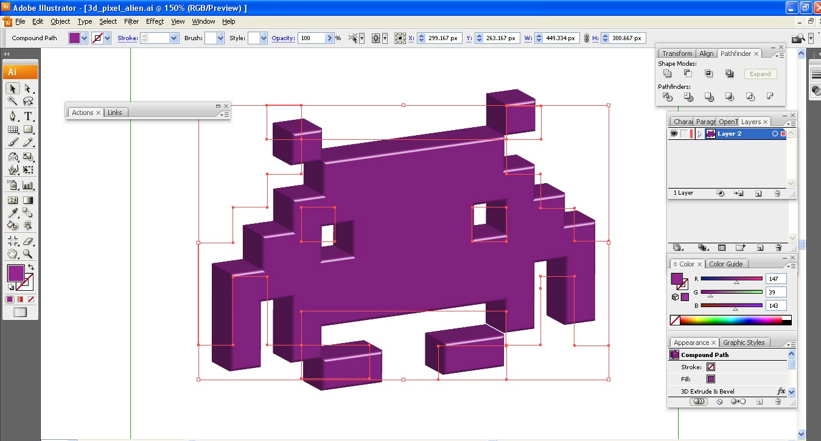The width and height of the screenshot is (821, 441).
Task: Select the Hand tool
Action: 13,254
